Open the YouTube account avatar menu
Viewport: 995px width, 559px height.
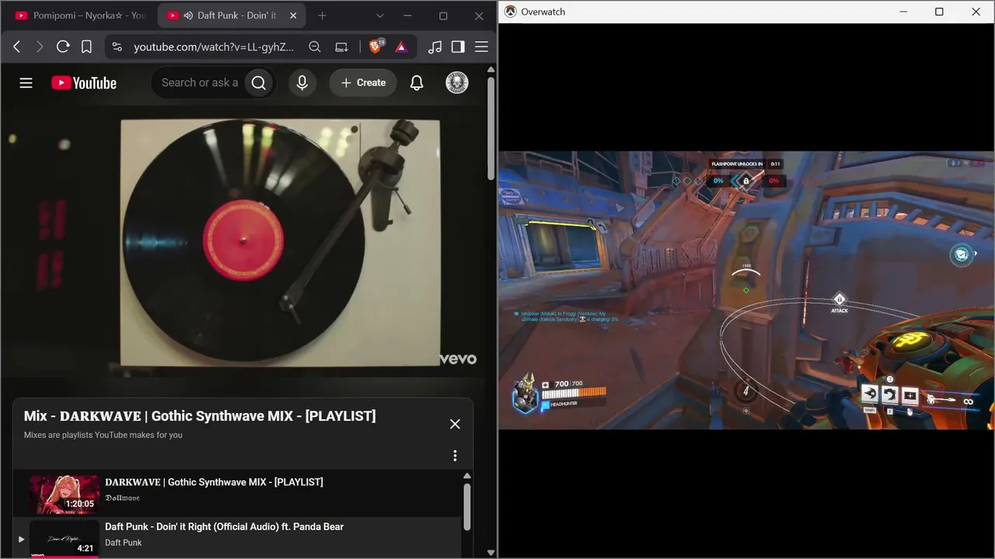(x=457, y=83)
